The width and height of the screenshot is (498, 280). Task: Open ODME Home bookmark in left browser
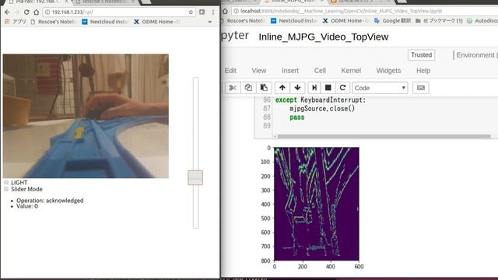(157, 22)
